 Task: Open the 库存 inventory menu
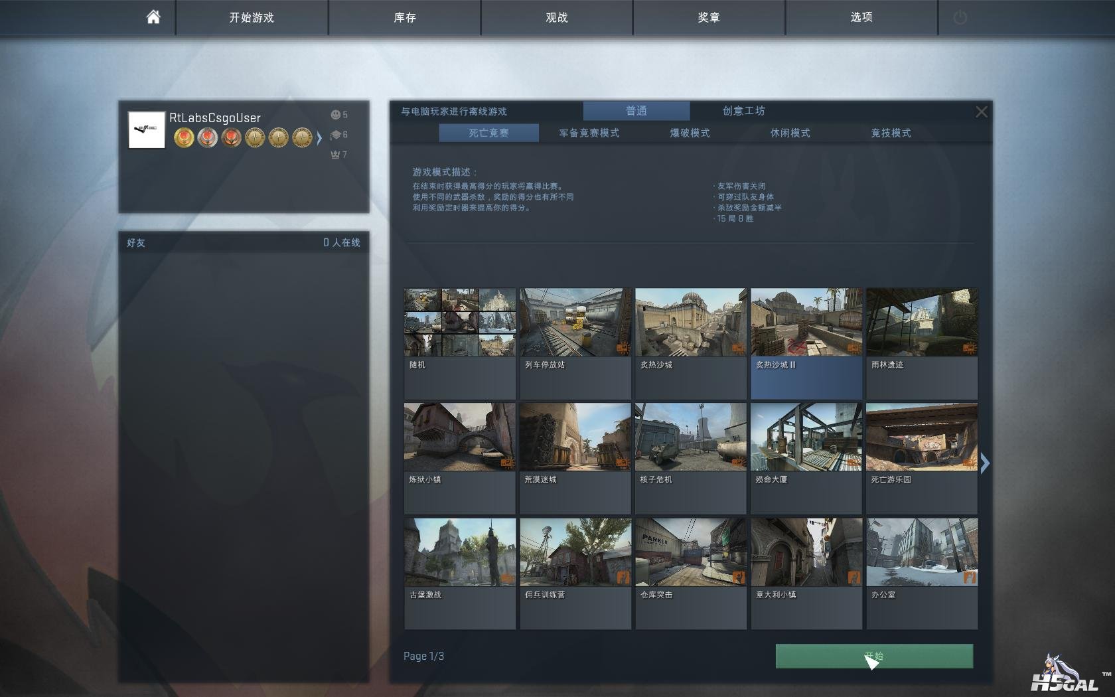404,18
